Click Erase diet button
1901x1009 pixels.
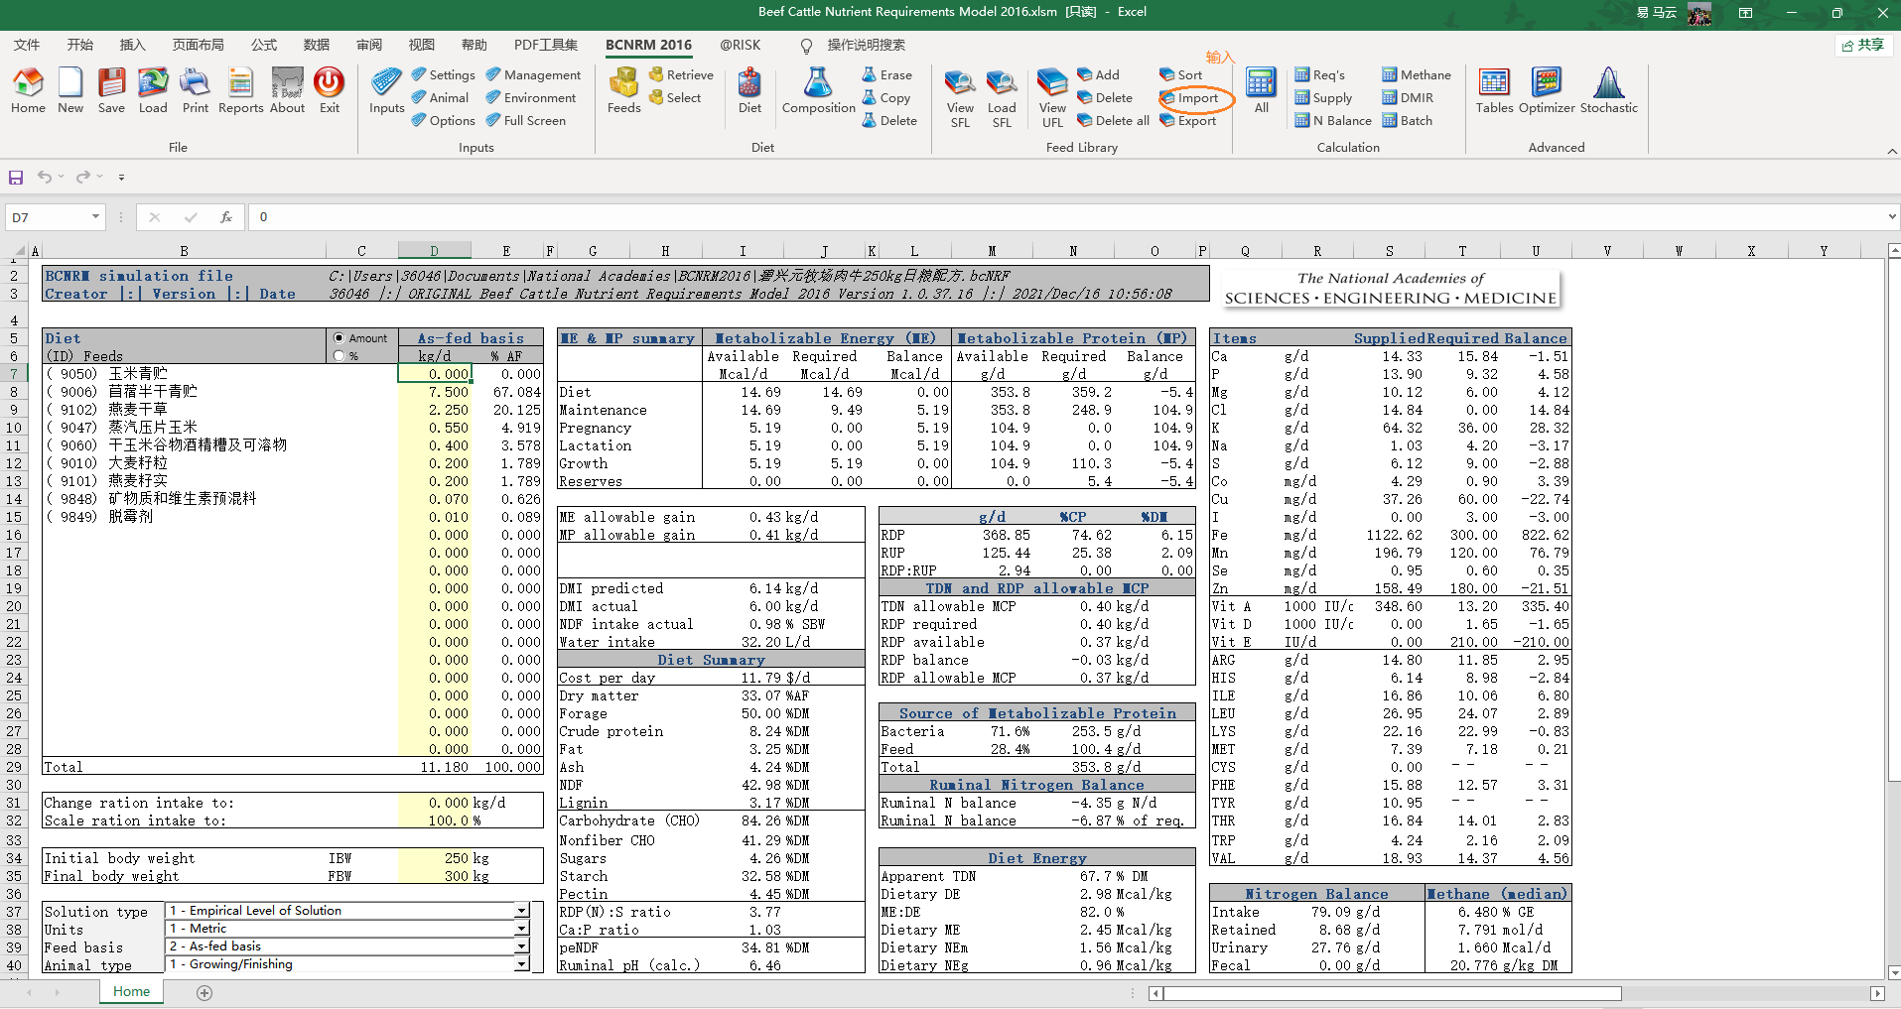click(x=886, y=74)
